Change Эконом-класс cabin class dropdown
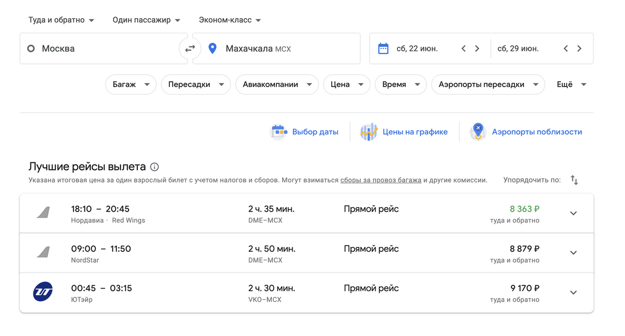 [230, 20]
